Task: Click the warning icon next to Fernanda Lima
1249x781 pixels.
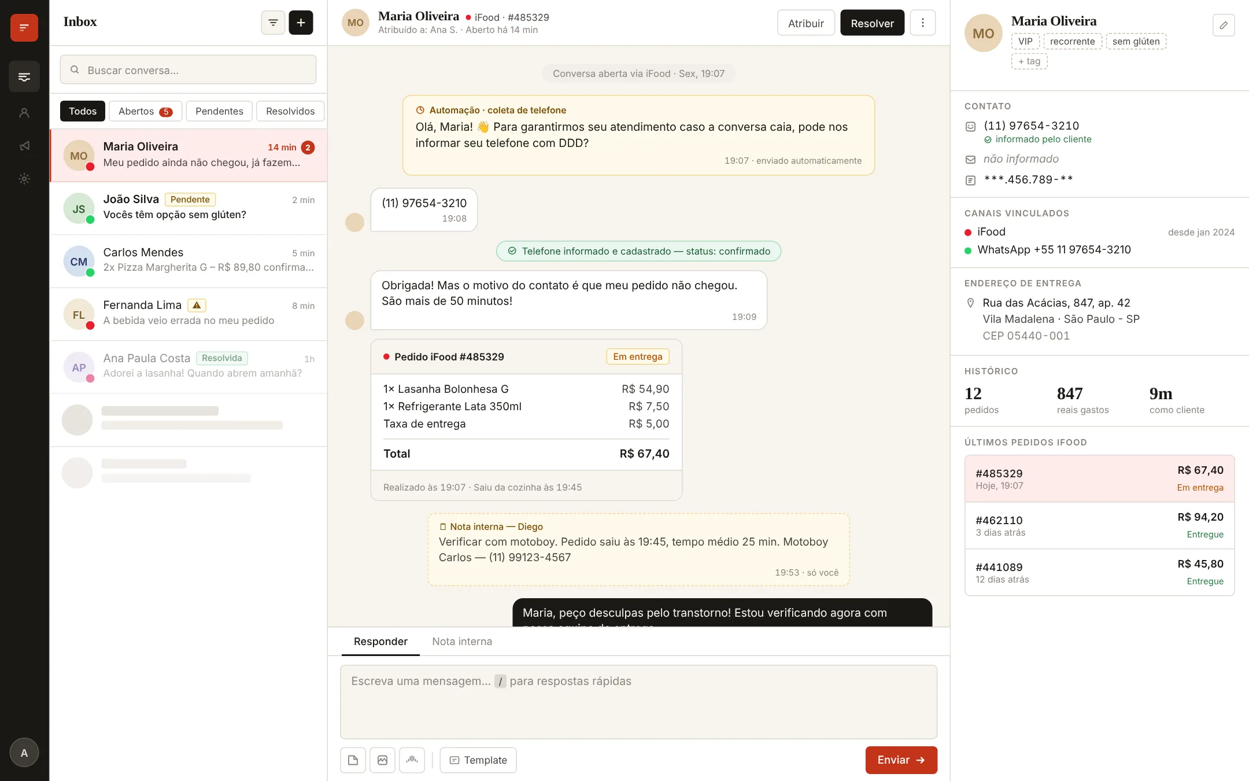Action: [197, 305]
